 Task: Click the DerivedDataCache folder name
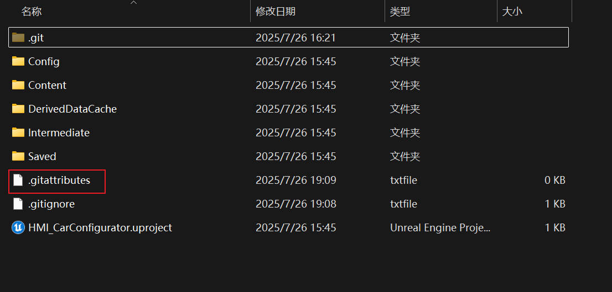click(x=72, y=109)
